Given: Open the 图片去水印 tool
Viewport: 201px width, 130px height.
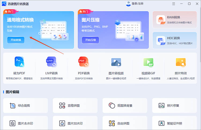Looking at the screenshot, I should tap(25, 123).
